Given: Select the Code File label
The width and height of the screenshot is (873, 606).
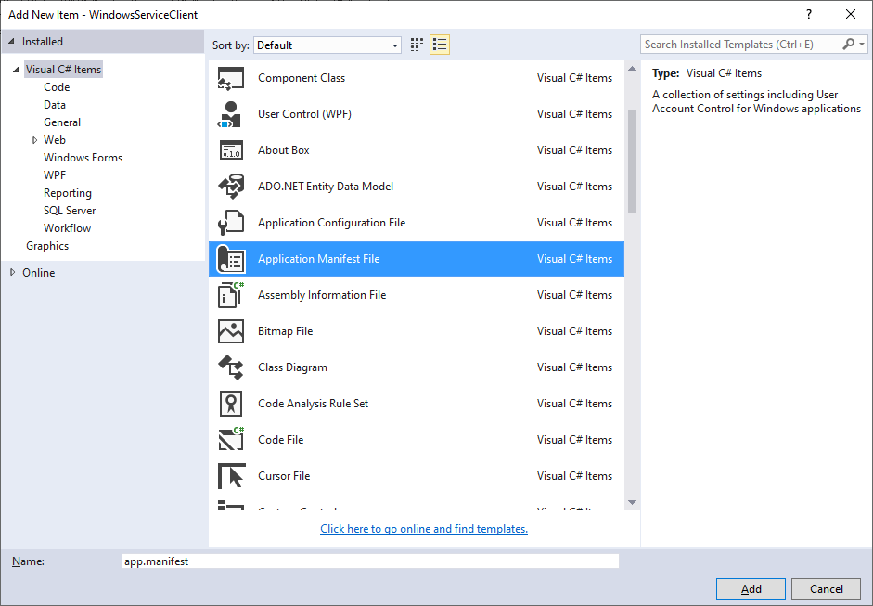Looking at the screenshot, I should 280,440.
